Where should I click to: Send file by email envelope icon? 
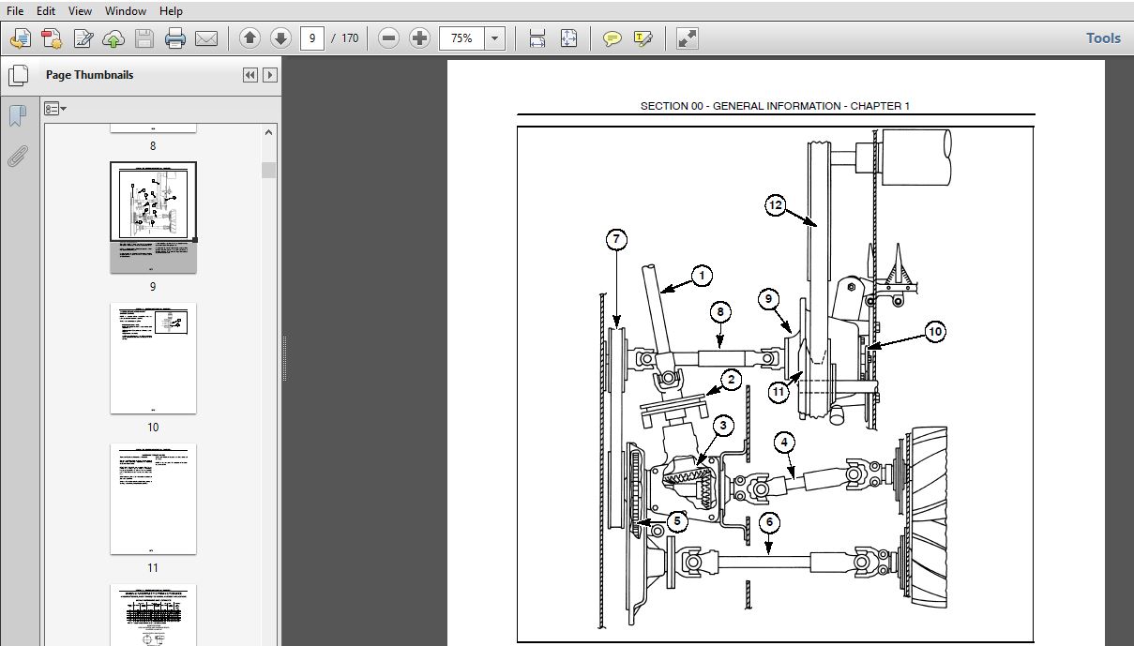[205, 38]
